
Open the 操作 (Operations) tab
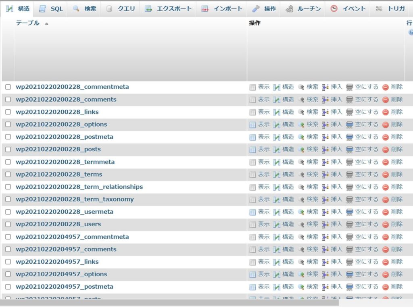(264, 9)
